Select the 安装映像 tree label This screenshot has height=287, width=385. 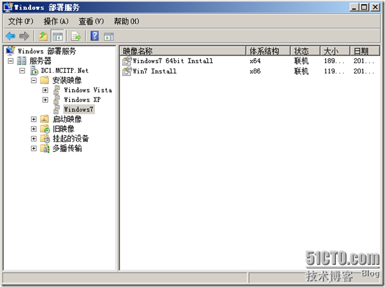click(x=67, y=80)
